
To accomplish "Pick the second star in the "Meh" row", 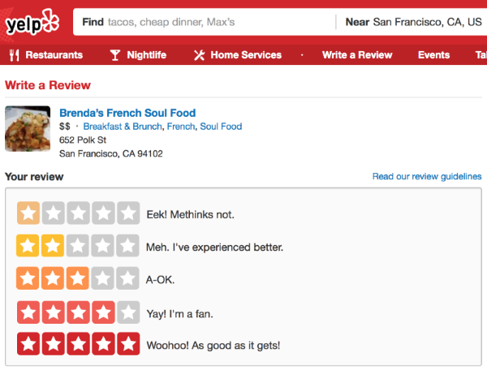I will tap(53, 246).
